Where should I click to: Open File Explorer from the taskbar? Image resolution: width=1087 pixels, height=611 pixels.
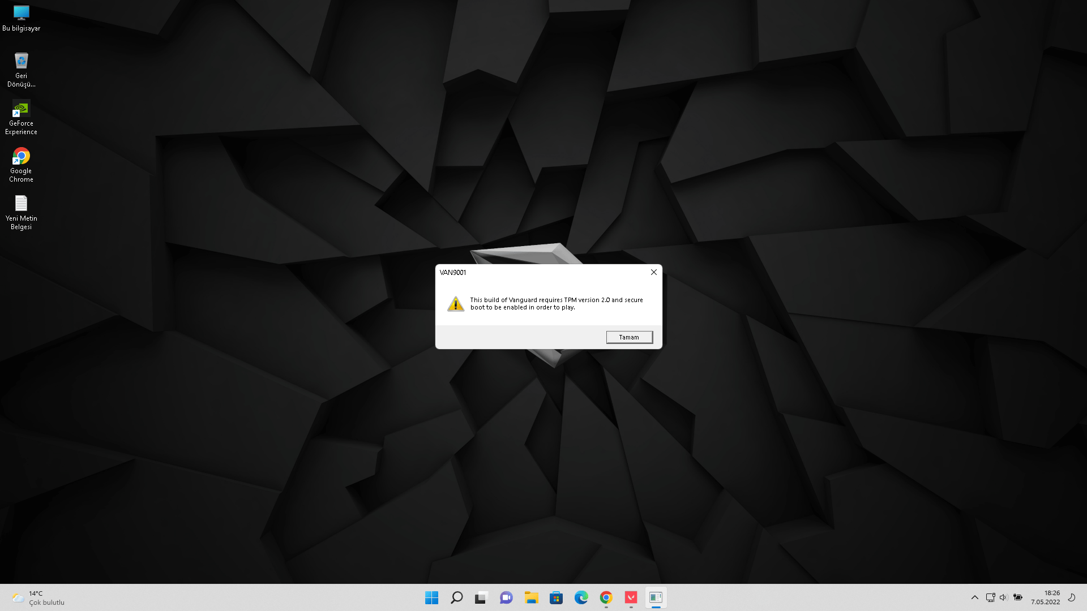coord(531,597)
